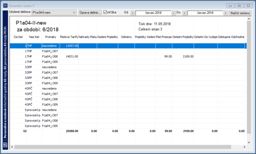Viewport: 256px width, 154px height.
Task: Select the provozní p P1a04_r309 row
Action: tap(127, 126)
